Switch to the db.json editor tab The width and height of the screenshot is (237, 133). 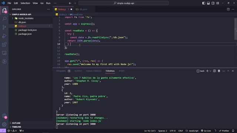[83, 9]
